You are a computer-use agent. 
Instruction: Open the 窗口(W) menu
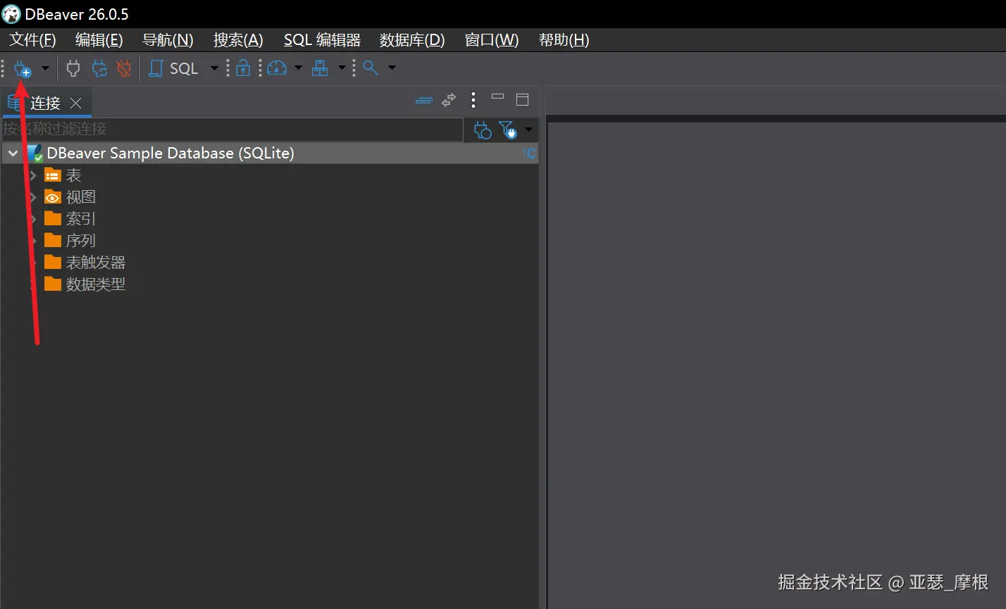[x=492, y=40]
